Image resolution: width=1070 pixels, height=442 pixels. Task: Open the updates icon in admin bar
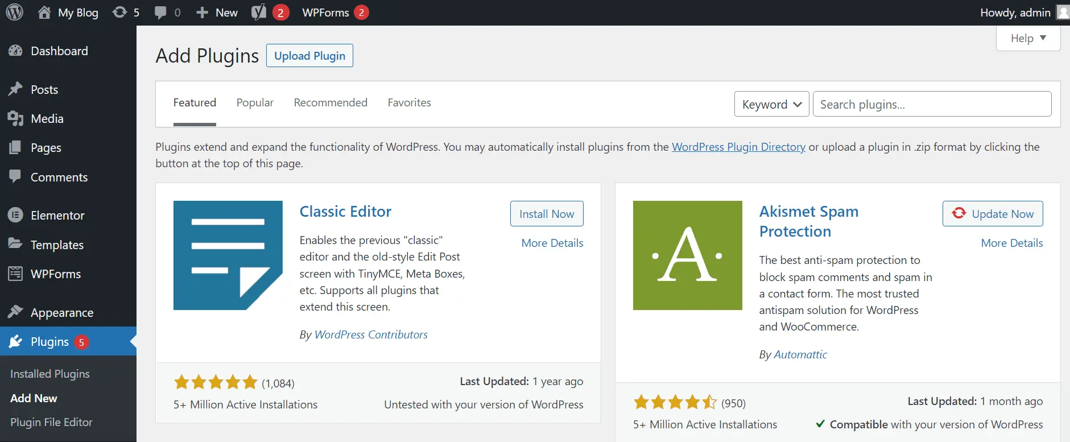pyautogui.click(x=120, y=13)
